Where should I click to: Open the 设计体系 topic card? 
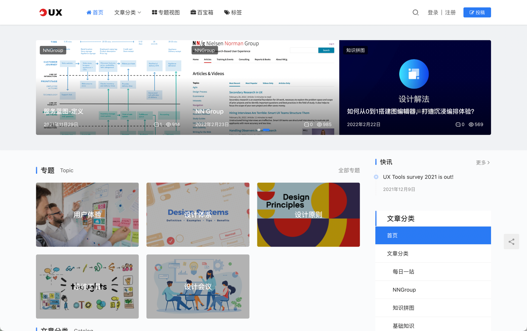(x=198, y=215)
